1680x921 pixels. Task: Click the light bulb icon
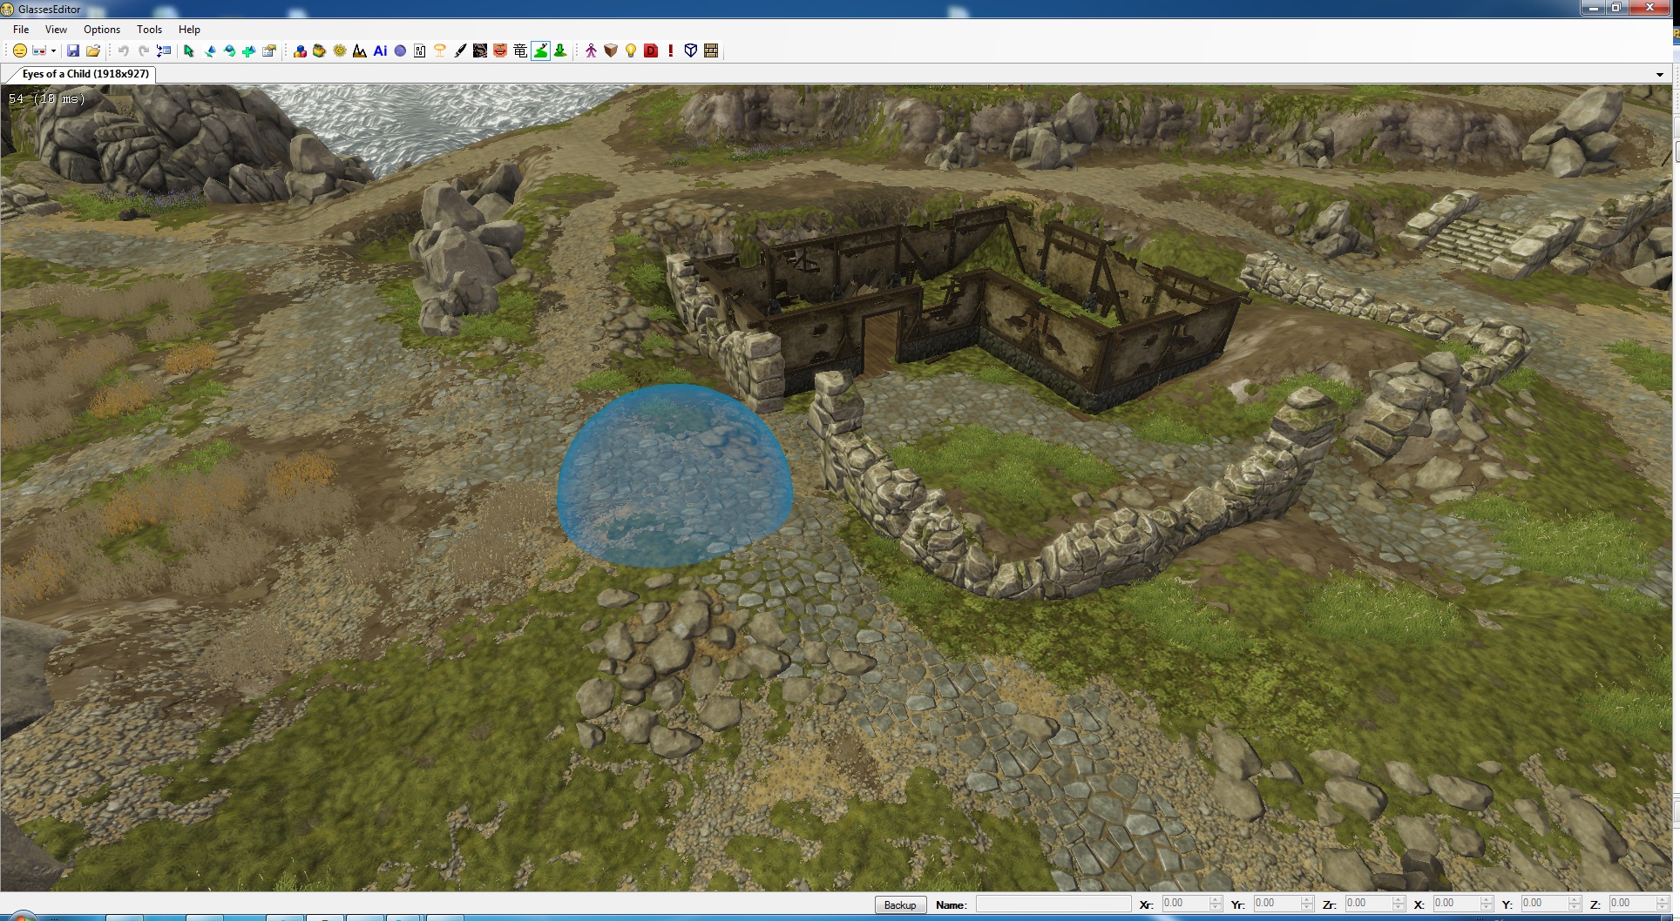coord(631,51)
